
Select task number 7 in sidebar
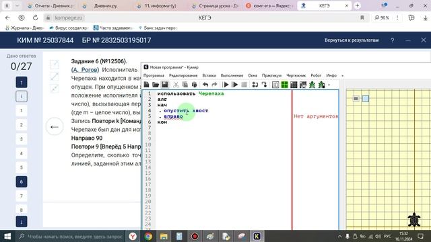coord(22,196)
